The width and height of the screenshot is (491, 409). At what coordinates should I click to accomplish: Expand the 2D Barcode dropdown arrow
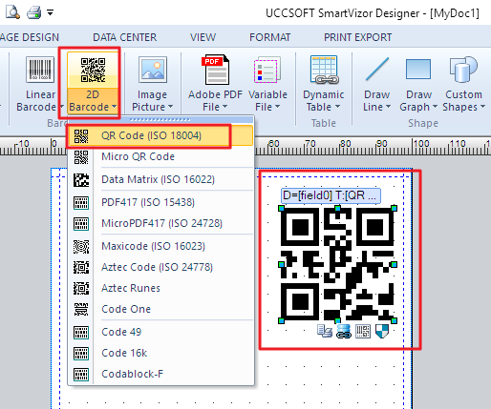[114, 107]
